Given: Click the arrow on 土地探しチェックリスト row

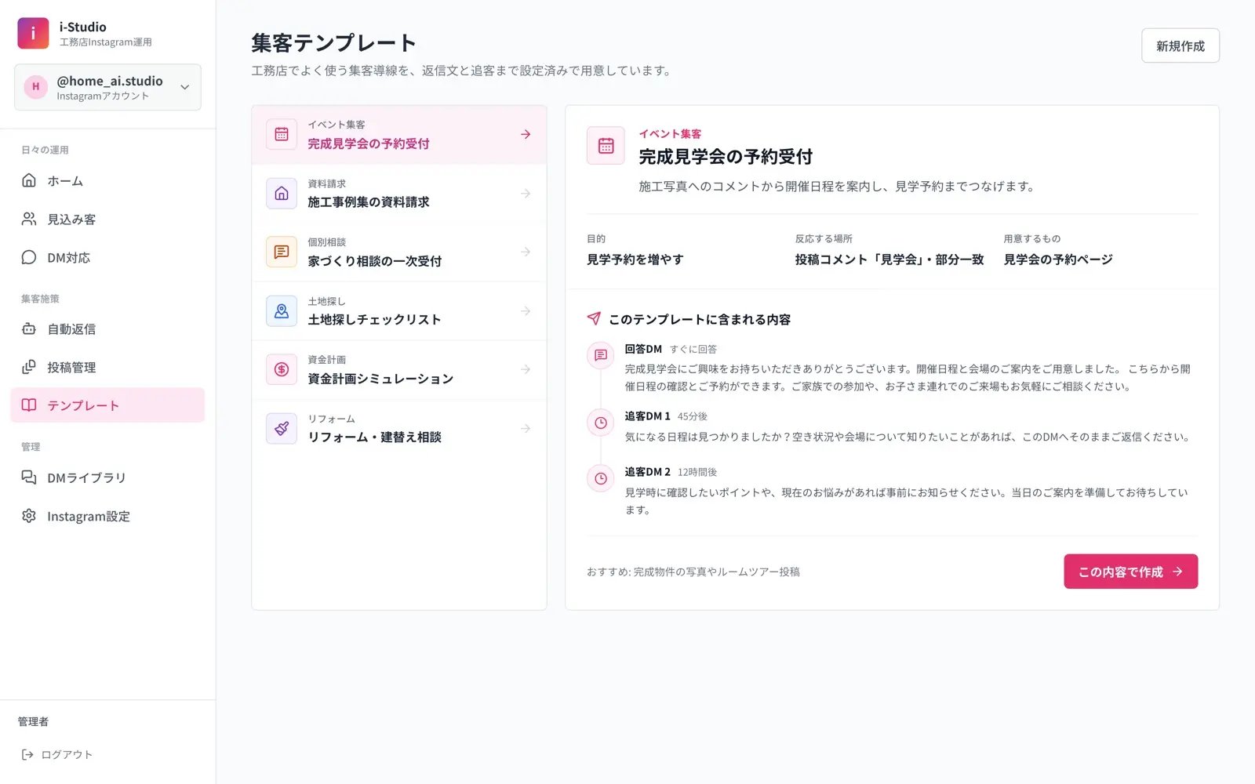Looking at the screenshot, I should 526,310.
